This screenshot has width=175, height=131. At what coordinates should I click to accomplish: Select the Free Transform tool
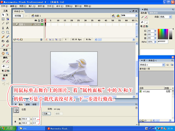tap(3, 19)
